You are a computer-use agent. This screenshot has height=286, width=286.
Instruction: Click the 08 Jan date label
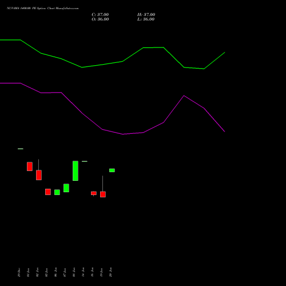pyautogui.click(x=74, y=272)
